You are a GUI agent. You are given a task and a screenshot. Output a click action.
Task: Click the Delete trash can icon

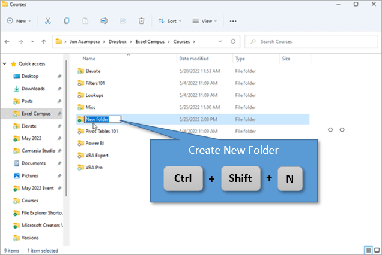[x=141, y=20]
